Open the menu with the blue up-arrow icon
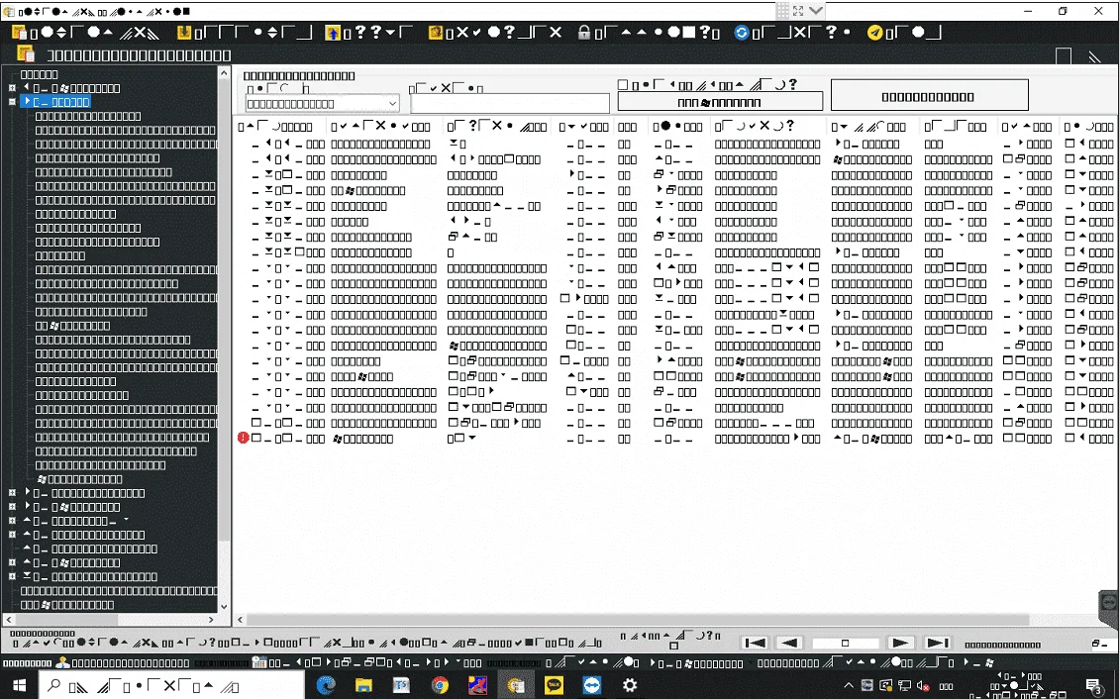1119x699 pixels. coord(369,33)
